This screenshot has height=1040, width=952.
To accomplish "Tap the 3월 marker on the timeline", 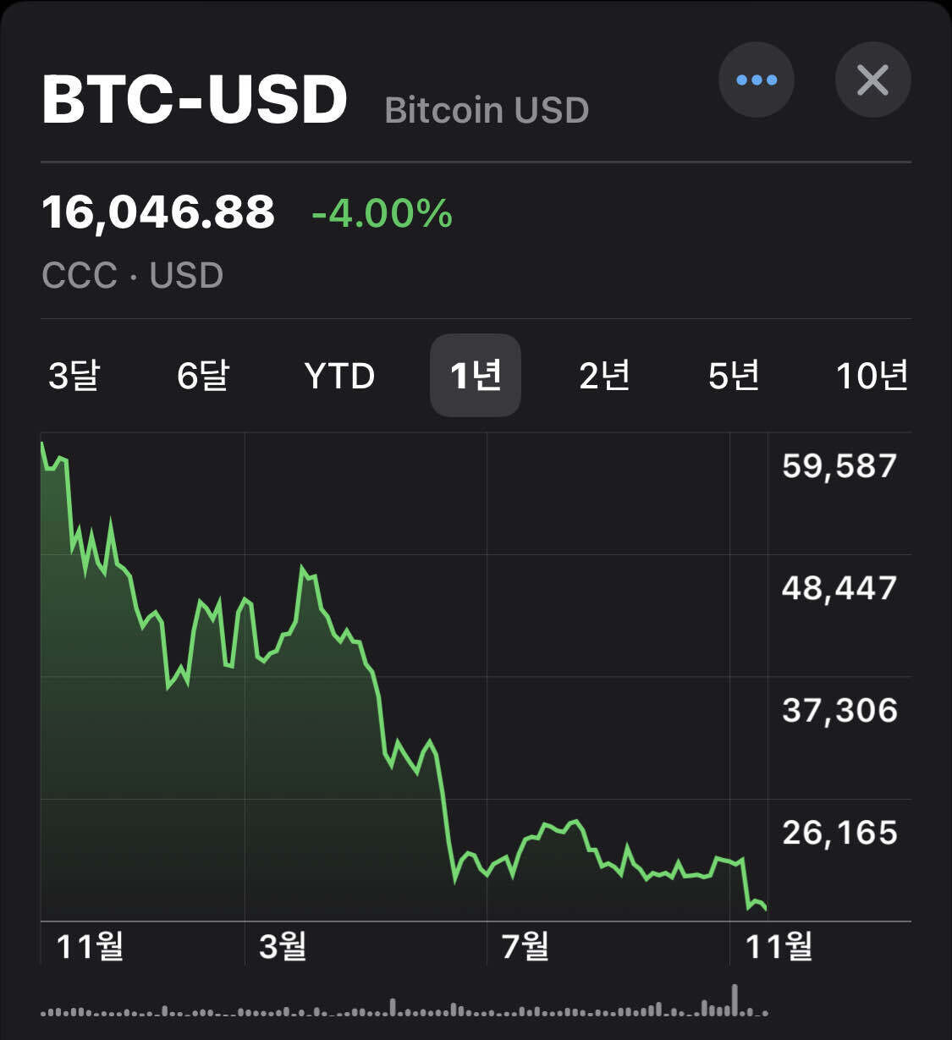I will click(283, 945).
